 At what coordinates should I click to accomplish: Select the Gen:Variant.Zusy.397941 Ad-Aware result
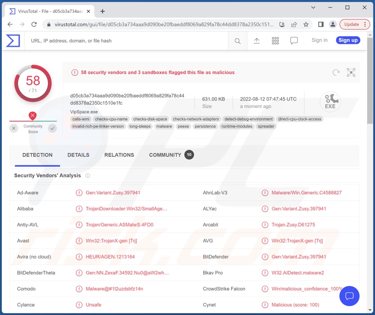(113, 193)
